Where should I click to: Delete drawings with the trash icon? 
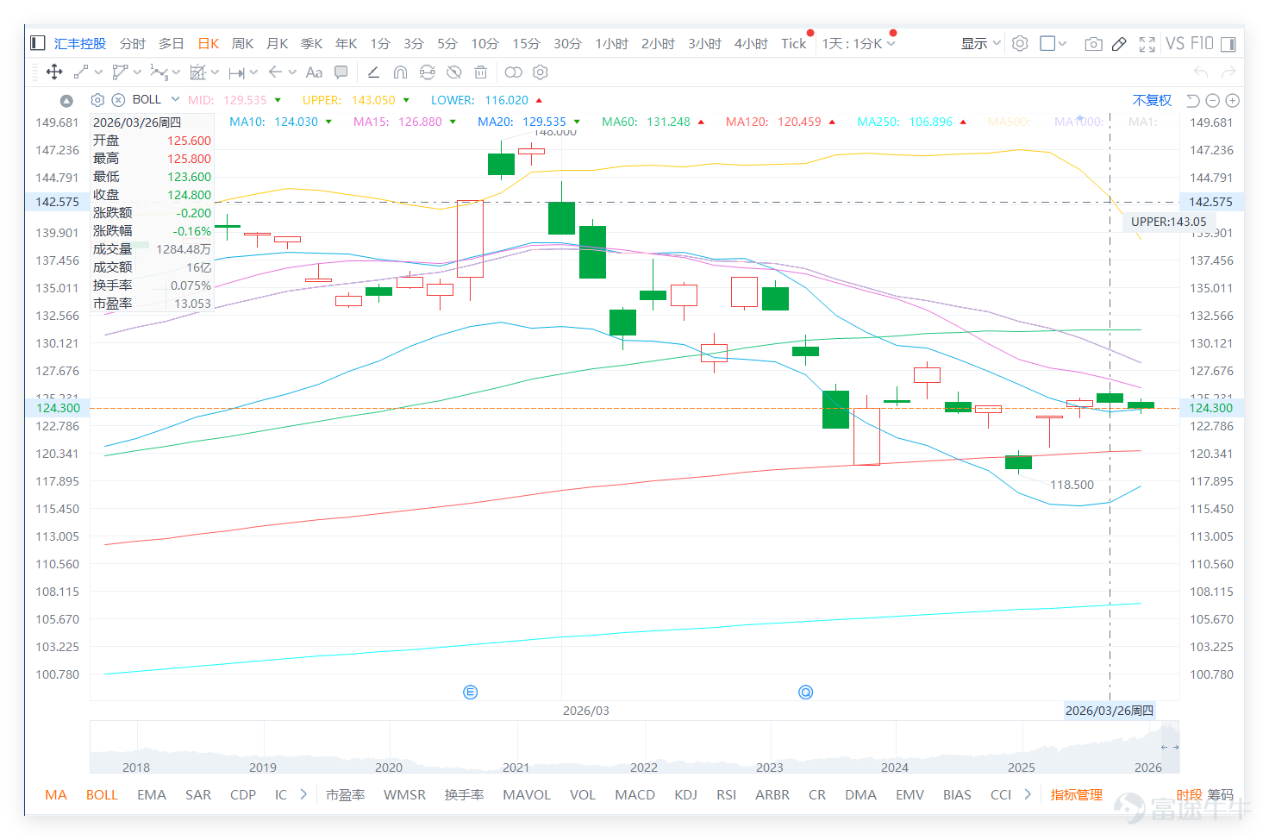tap(481, 72)
